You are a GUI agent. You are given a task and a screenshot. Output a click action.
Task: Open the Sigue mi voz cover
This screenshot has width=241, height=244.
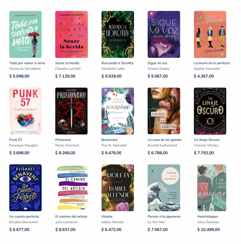click(x=164, y=34)
